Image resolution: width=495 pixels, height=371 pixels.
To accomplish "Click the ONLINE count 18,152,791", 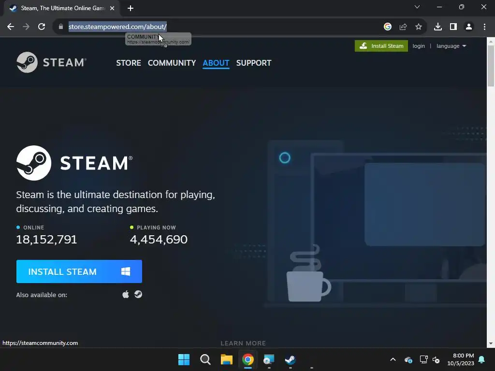I will tap(47, 240).
